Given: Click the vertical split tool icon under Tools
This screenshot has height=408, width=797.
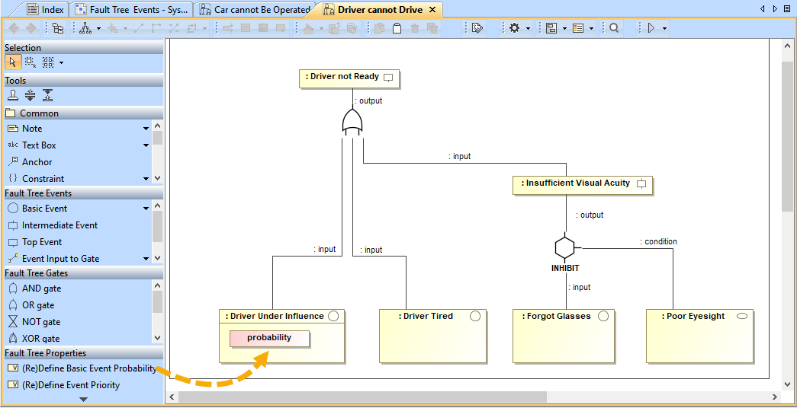Looking at the screenshot, I should coord(30,95).
